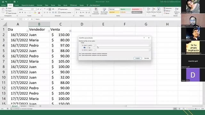Open the Dia column filter dropdown
Image resolution: width=205 pixels, height=115 pixels.
(28, 31)
